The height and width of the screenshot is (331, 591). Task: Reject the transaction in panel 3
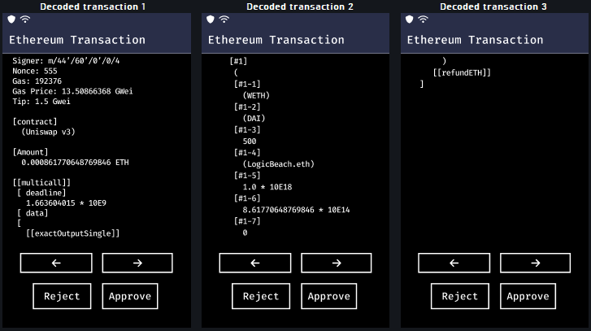click(x=459, y=296)
